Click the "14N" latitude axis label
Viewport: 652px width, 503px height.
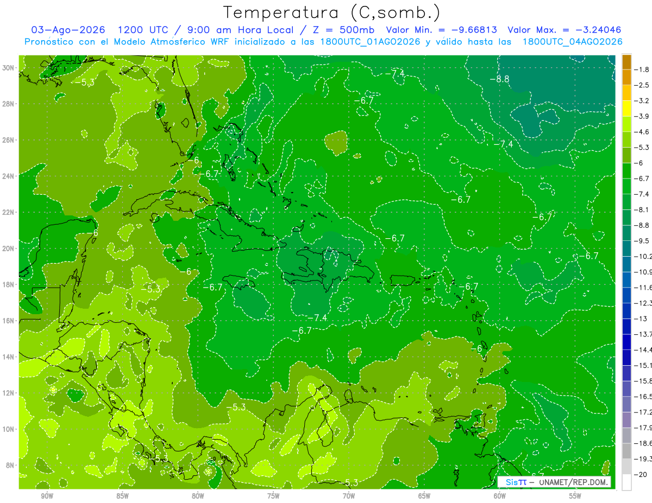(x=8, y=357)
